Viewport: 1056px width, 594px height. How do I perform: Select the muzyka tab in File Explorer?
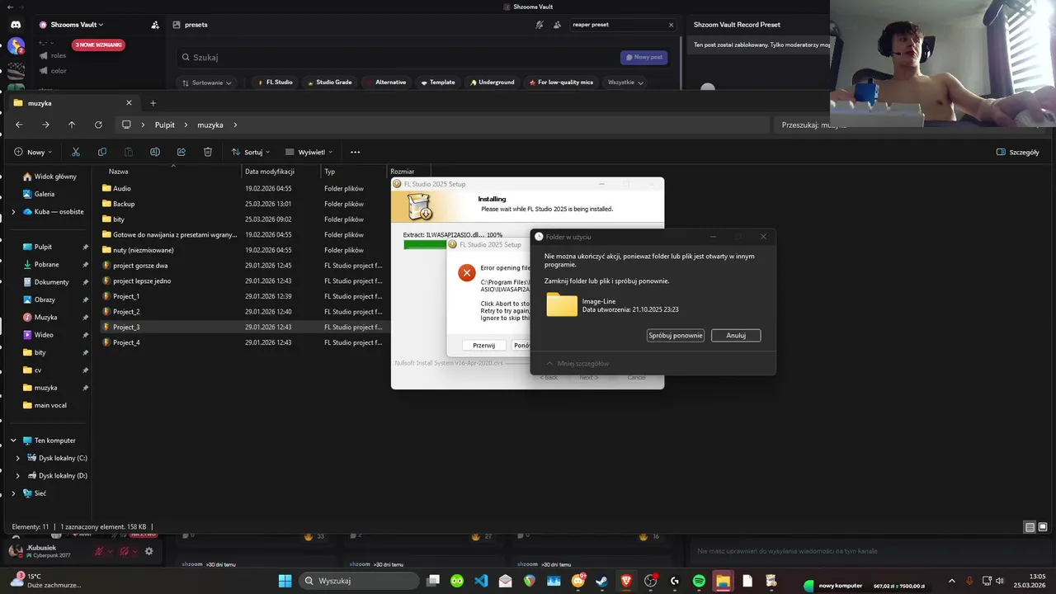[x=73, y=103]
